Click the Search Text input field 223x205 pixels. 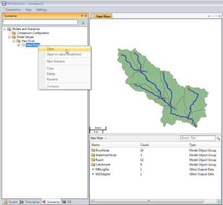[198, 138]
